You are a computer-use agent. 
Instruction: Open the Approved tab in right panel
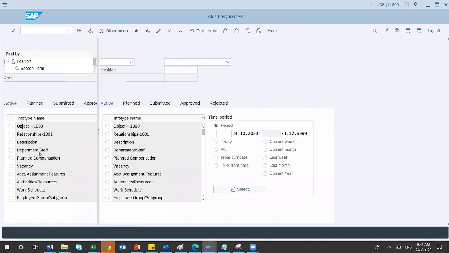click(190, 103)
